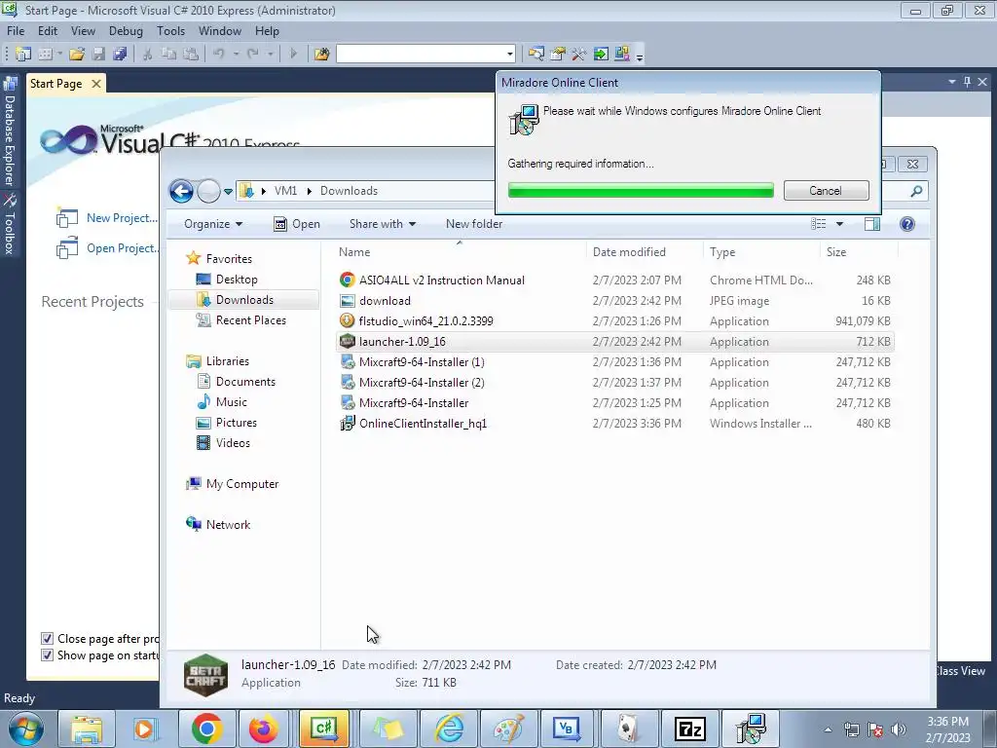Click the New Project link
Screen dimensions: 997x748
tap(122, 217)
